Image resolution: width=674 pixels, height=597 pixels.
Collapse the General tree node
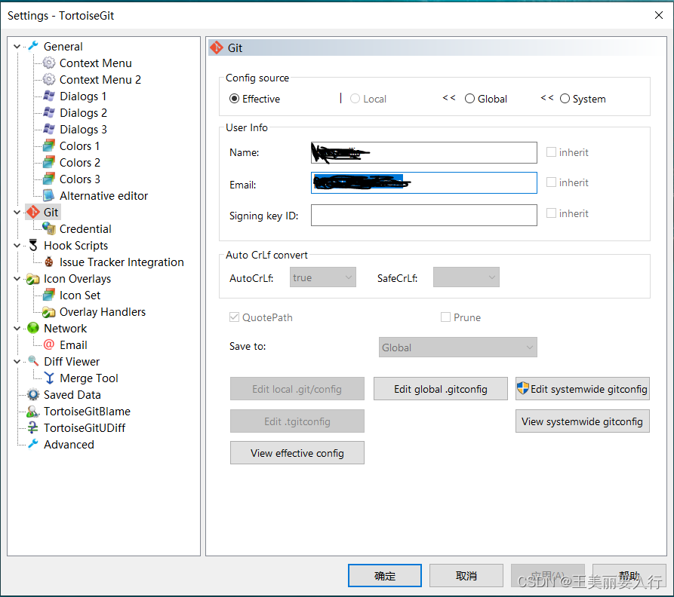(x=17, y=46)
